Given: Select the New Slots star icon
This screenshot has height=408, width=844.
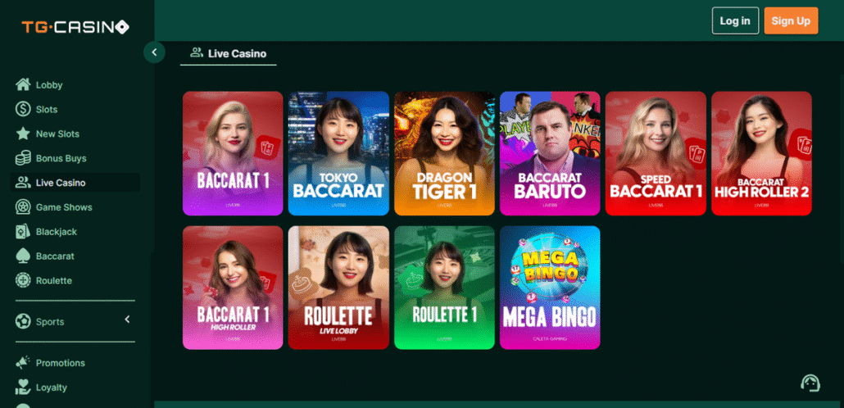Looking at the screenshot, I should click(23, 134).
